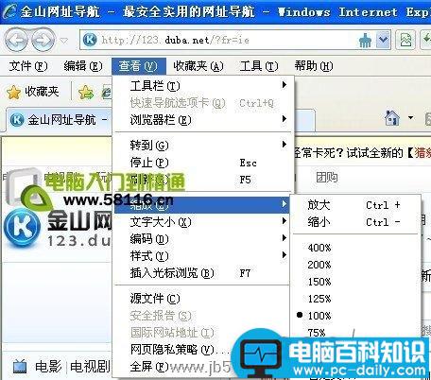Screen dimensions: 431x380
Task: Click the browser Forward arrow button
Action: pyautogui.click(x=43, y=40)
